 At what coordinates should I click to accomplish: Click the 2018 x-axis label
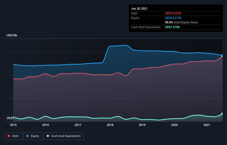[110, 125]
